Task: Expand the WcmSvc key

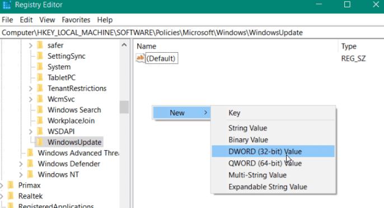Action: 31,99
